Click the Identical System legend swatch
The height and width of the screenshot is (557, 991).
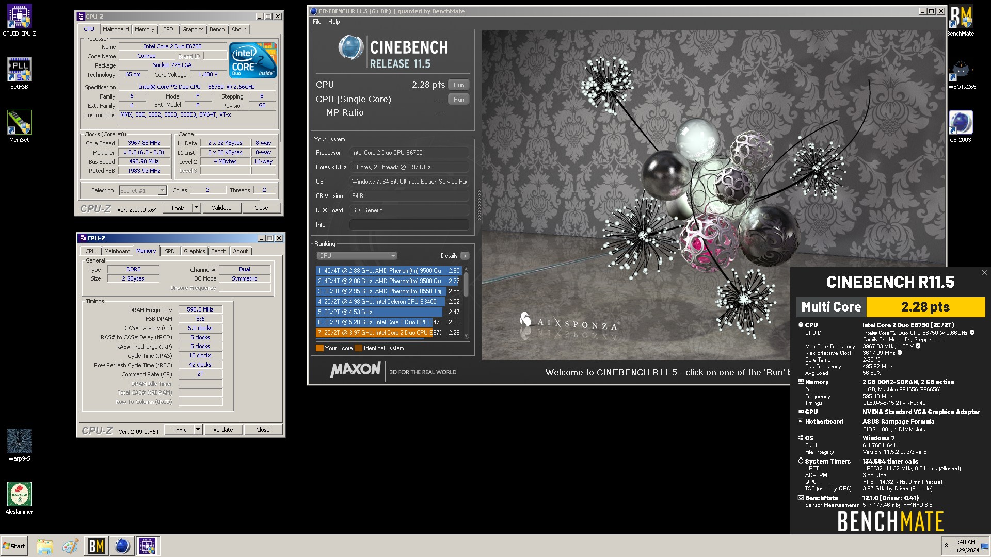coord(359,348)
